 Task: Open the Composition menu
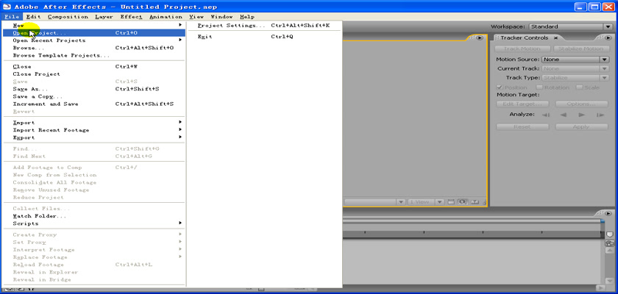tap(68, 17)
